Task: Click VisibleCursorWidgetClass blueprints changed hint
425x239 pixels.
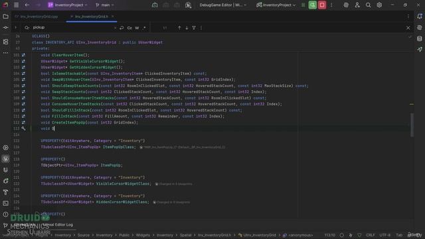Action: coord(174,184)
